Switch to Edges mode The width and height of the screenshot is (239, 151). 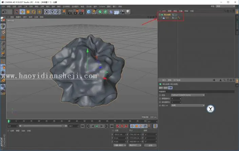click(3, 49)
